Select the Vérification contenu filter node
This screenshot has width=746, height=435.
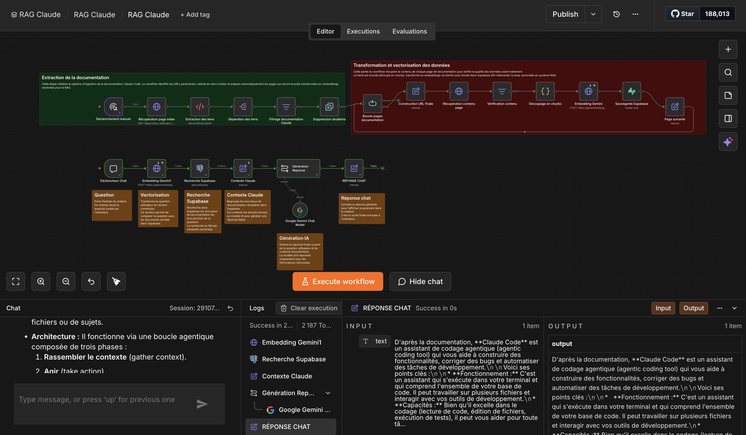pos(502,91)
